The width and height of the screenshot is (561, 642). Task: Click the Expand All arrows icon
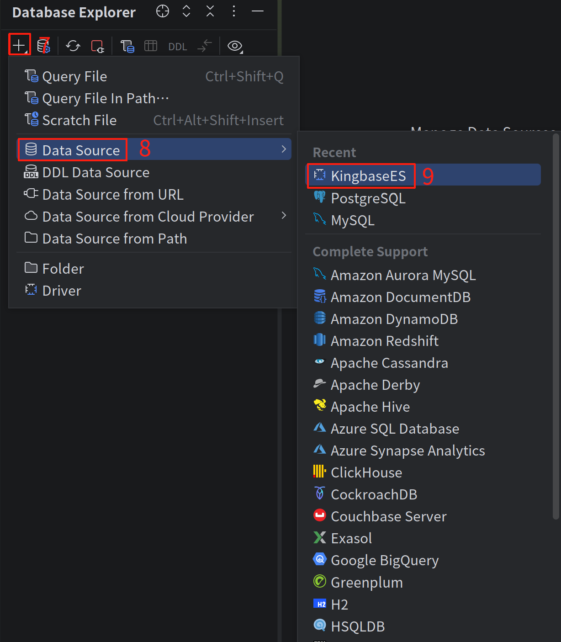tap(186, 11)
